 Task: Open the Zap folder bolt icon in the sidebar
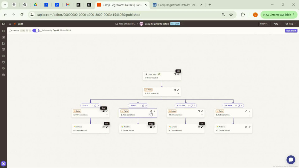[3, 37]
